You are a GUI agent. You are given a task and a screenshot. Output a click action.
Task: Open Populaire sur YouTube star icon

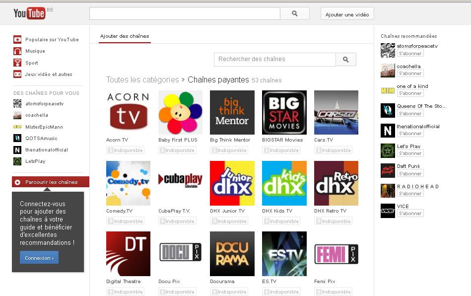[17, 39]
